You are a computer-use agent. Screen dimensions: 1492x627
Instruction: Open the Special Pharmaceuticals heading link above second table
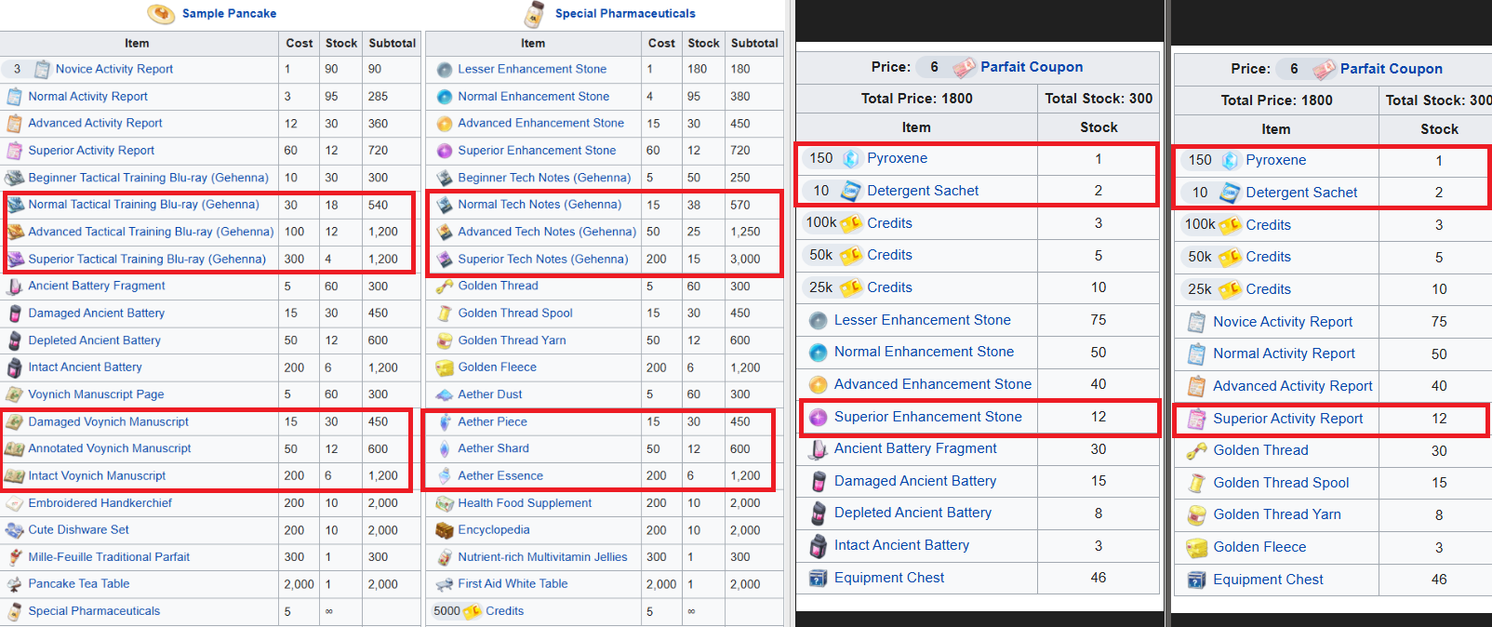[625, 14]
